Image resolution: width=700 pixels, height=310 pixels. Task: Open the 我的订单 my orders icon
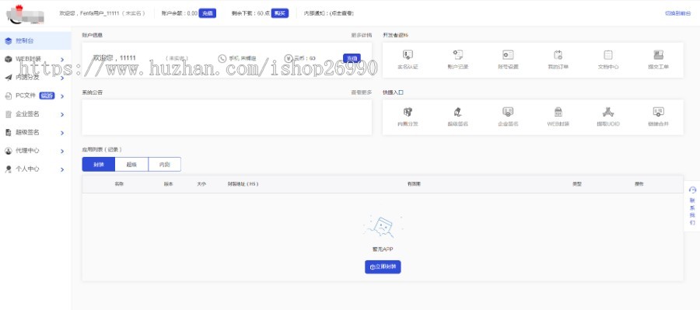(558, 55)
